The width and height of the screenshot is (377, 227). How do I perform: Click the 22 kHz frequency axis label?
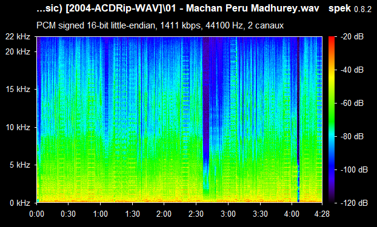18,37
